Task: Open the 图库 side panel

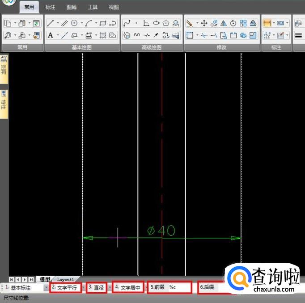Action: [x=4, y=67]
